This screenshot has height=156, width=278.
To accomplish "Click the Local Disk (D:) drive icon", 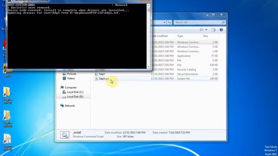I will click(64, 97).
